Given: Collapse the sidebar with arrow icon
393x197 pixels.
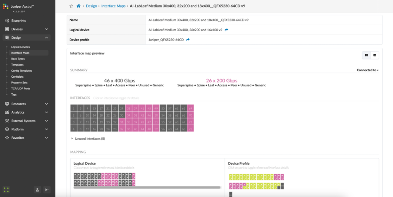Looking at the screenshot, I should pyautogui.click(x=47, y=190).
